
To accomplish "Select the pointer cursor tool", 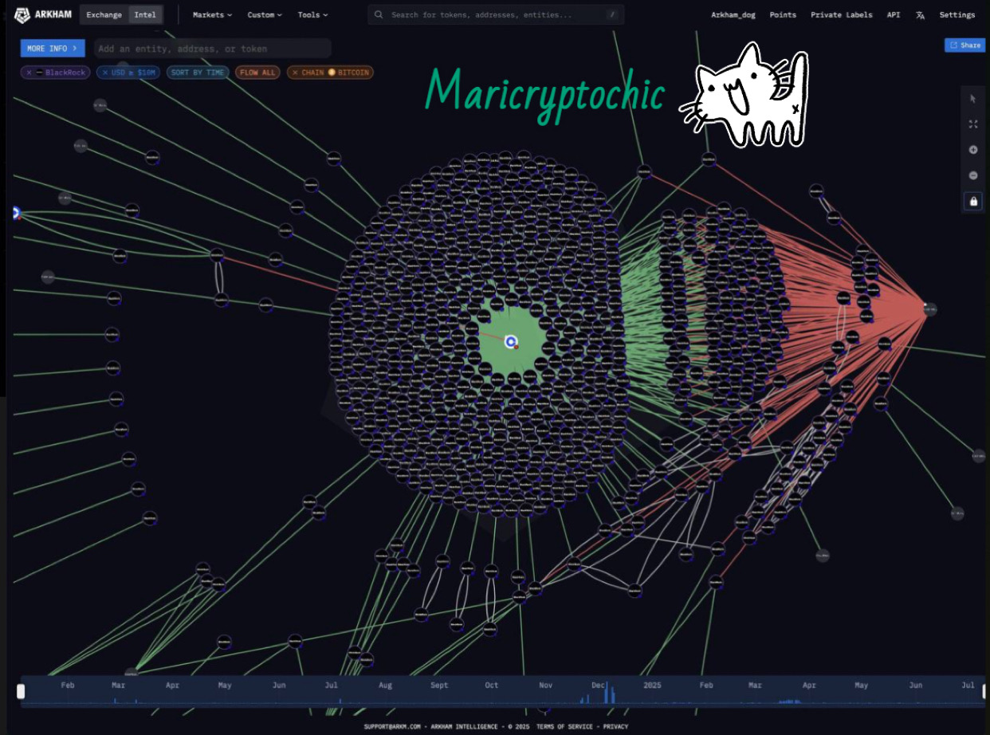I will coord(973,99).
